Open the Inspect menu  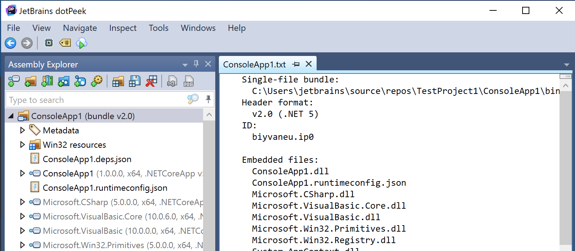(123, 28)
